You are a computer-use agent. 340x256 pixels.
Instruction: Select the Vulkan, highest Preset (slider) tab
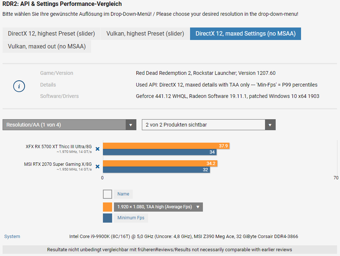(x=145, y=34)
